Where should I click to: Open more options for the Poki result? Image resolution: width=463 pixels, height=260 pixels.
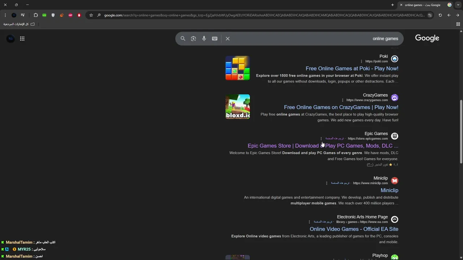click(x=361, y=61)
